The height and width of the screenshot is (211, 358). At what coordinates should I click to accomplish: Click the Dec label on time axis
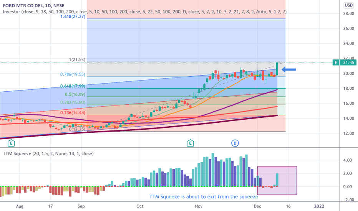257,206
